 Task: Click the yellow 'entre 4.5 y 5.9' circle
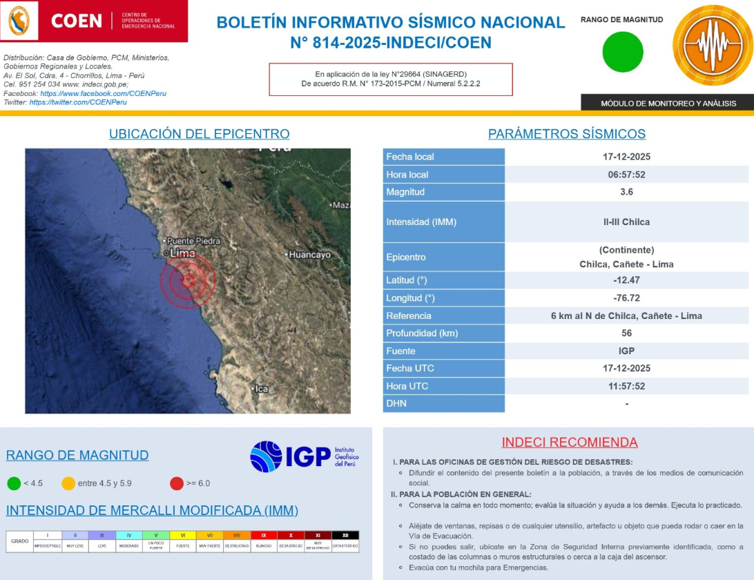[x=68, y=483]
